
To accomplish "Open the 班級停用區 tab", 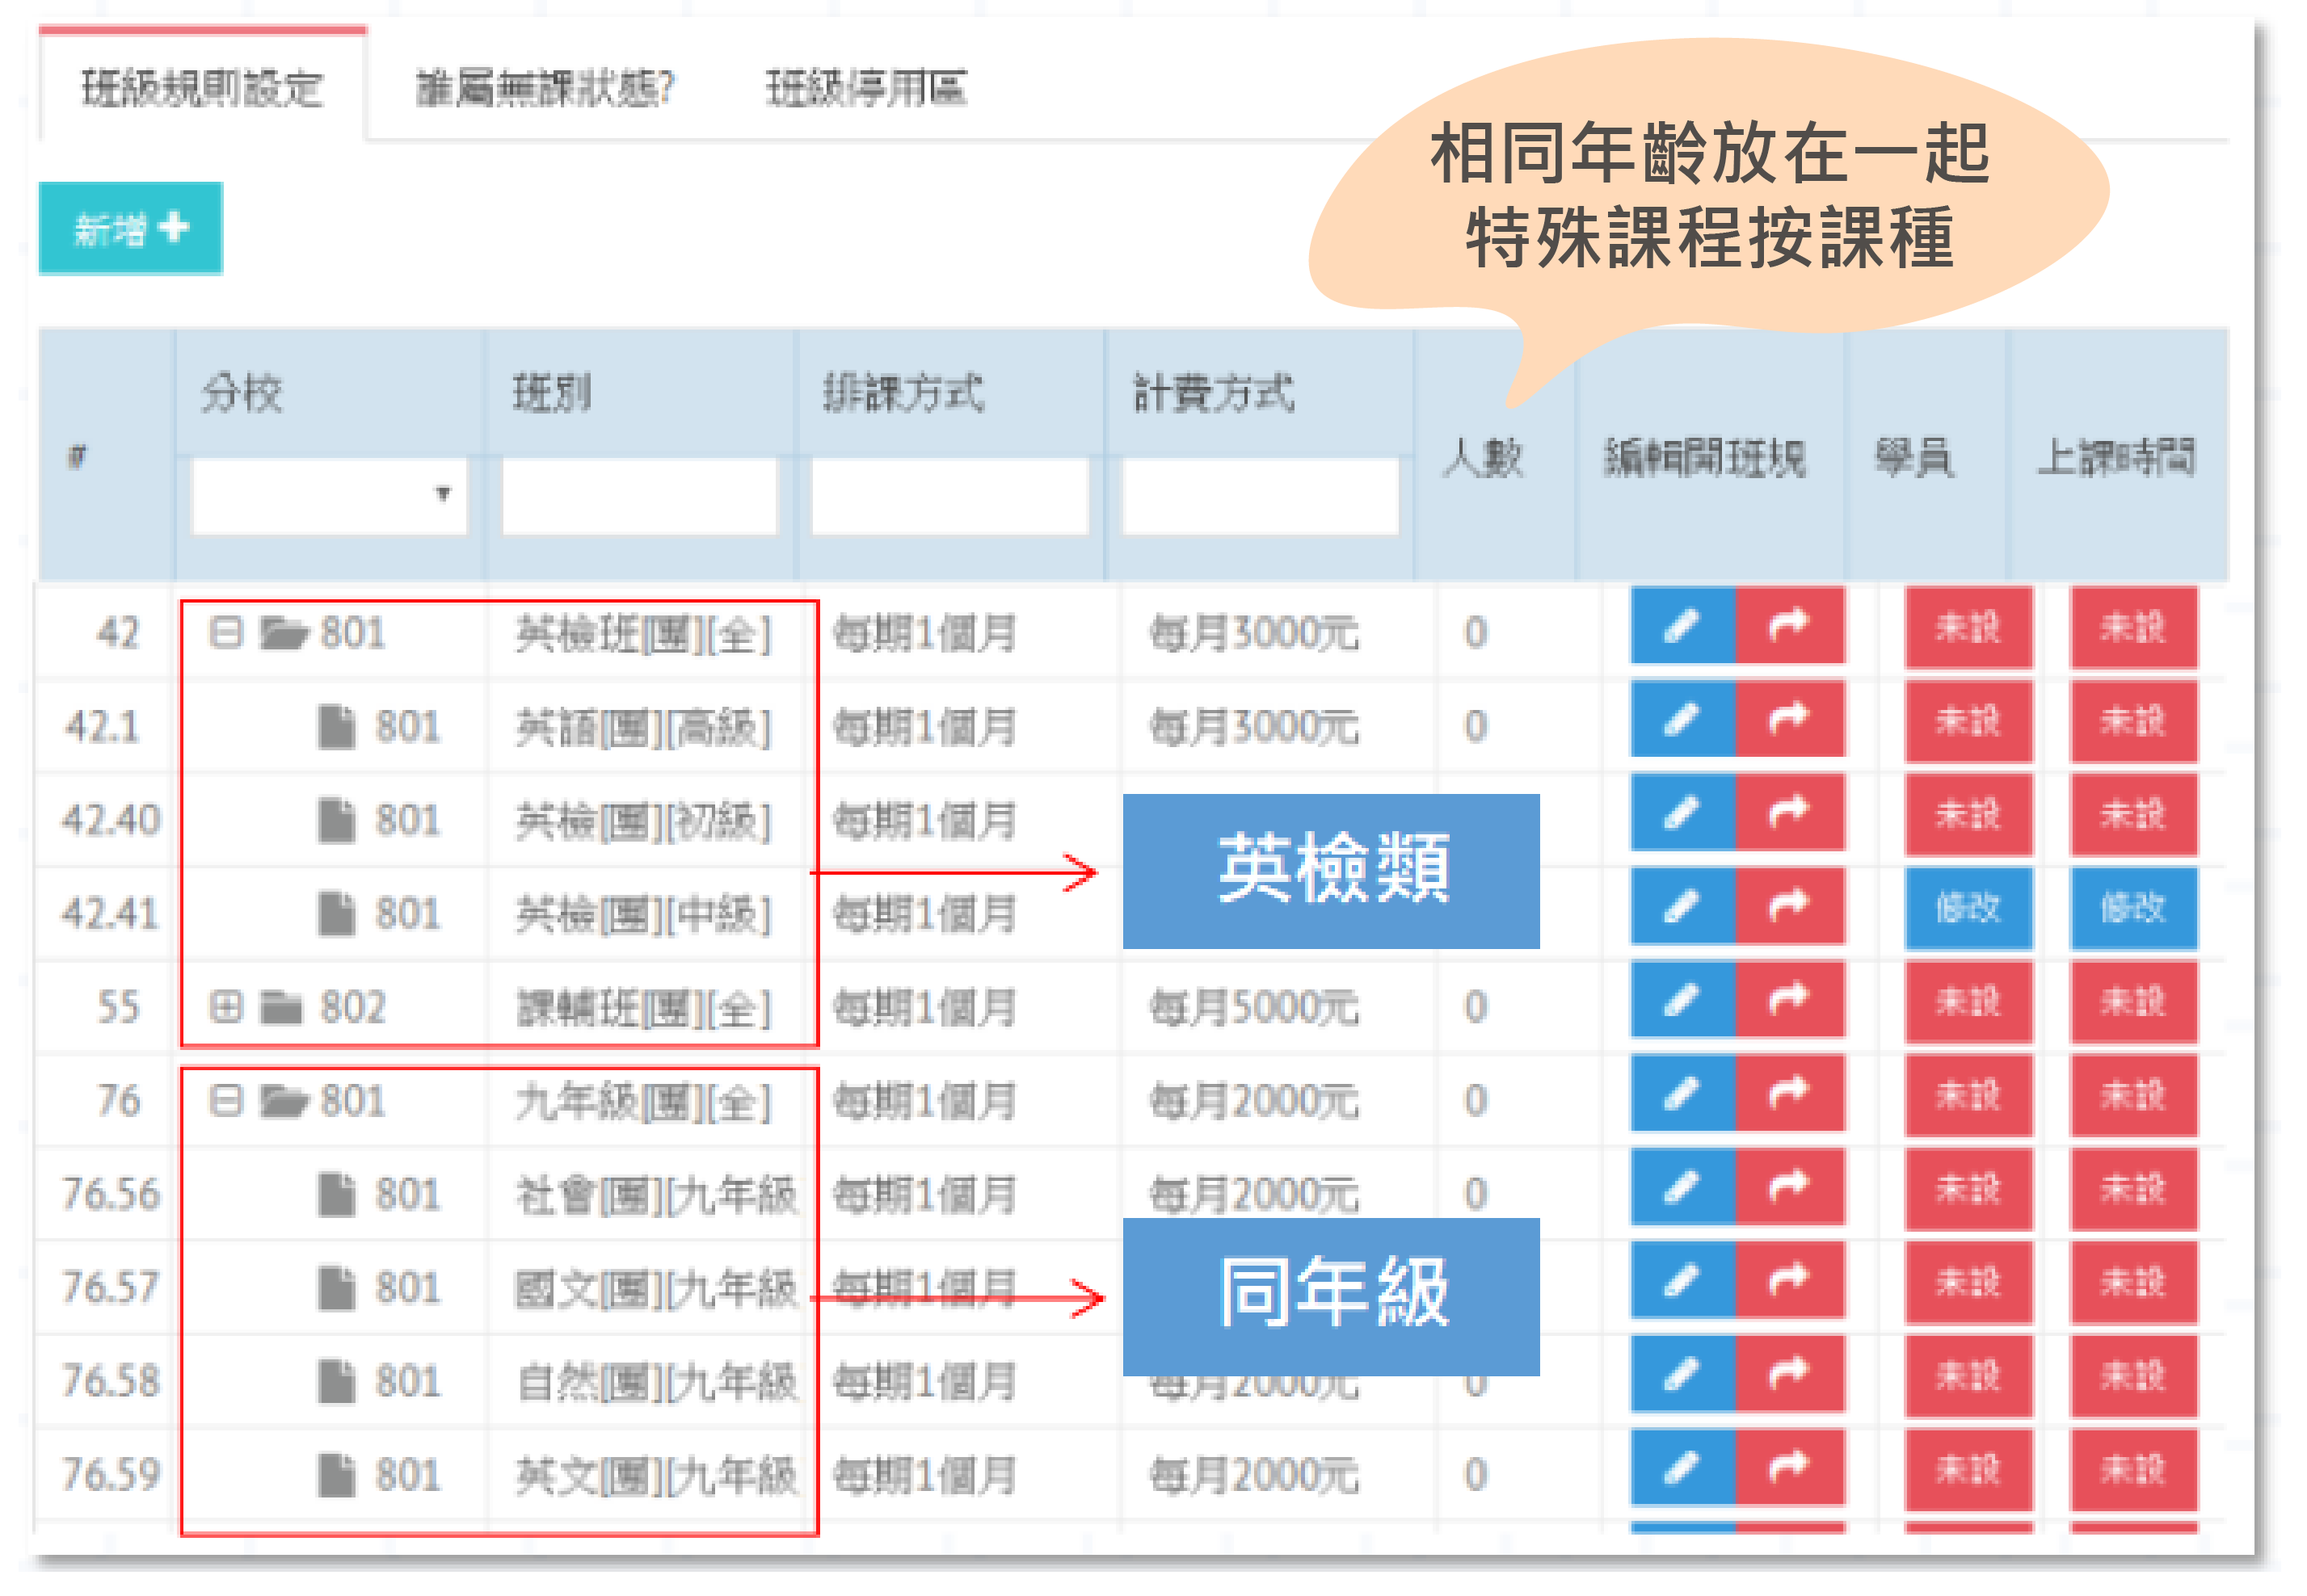I will click(866, 88).
